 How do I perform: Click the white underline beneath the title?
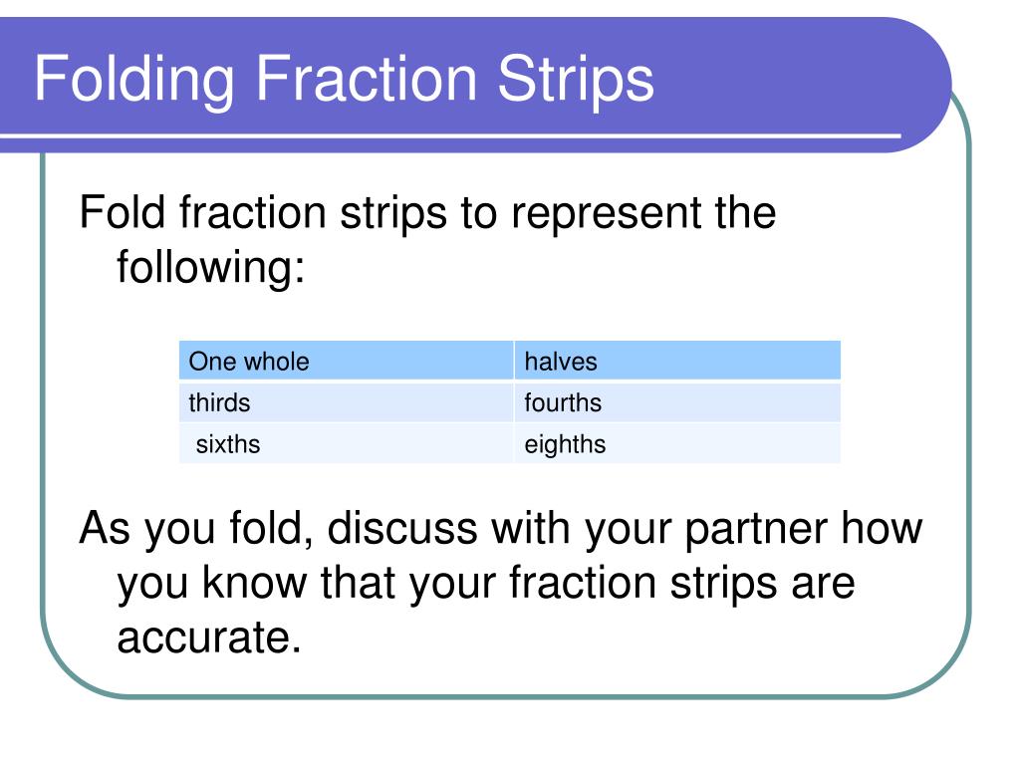pos(450,136)
